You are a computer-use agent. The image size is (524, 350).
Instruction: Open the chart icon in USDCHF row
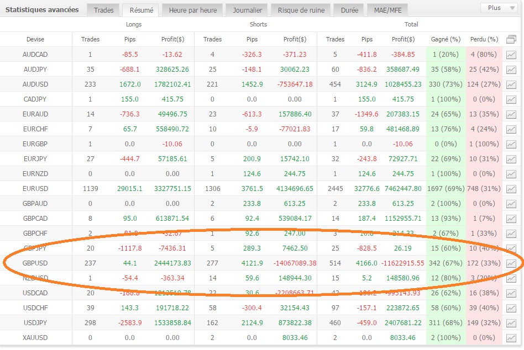[511, 307]
